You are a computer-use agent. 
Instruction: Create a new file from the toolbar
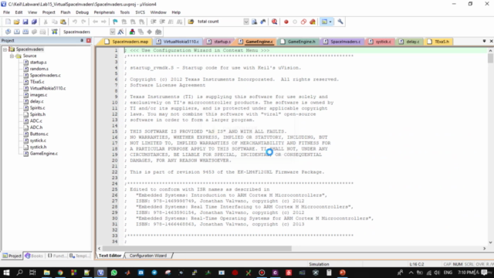[x=8, y=22]
